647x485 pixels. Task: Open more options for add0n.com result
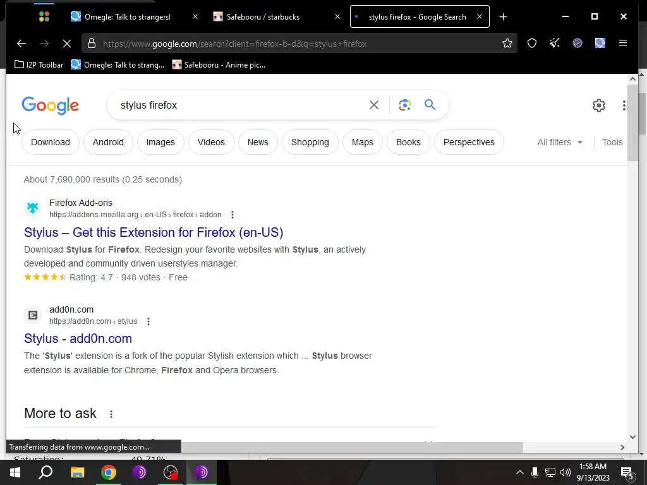click(x=148, y=321)
